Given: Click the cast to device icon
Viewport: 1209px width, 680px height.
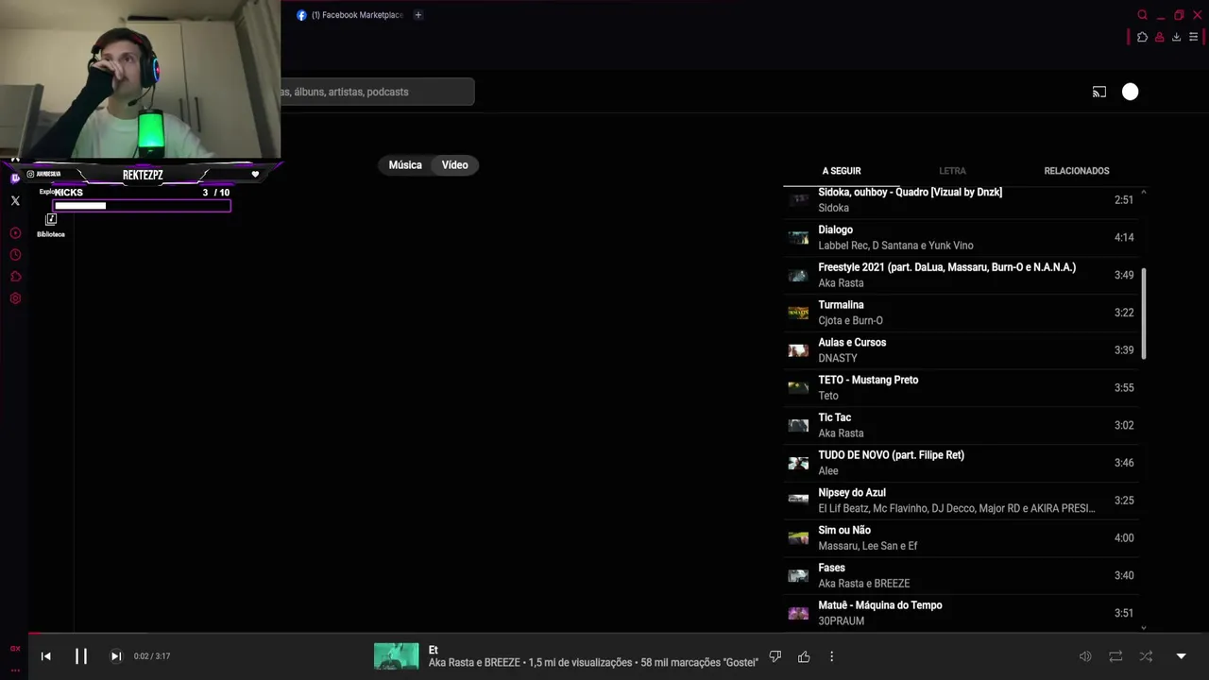Looking at the screenshot, I should tap(1099, 92).
